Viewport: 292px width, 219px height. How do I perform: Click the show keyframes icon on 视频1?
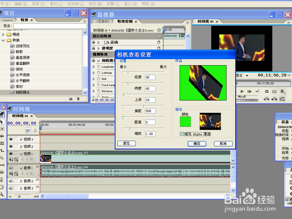coord(16,160)
